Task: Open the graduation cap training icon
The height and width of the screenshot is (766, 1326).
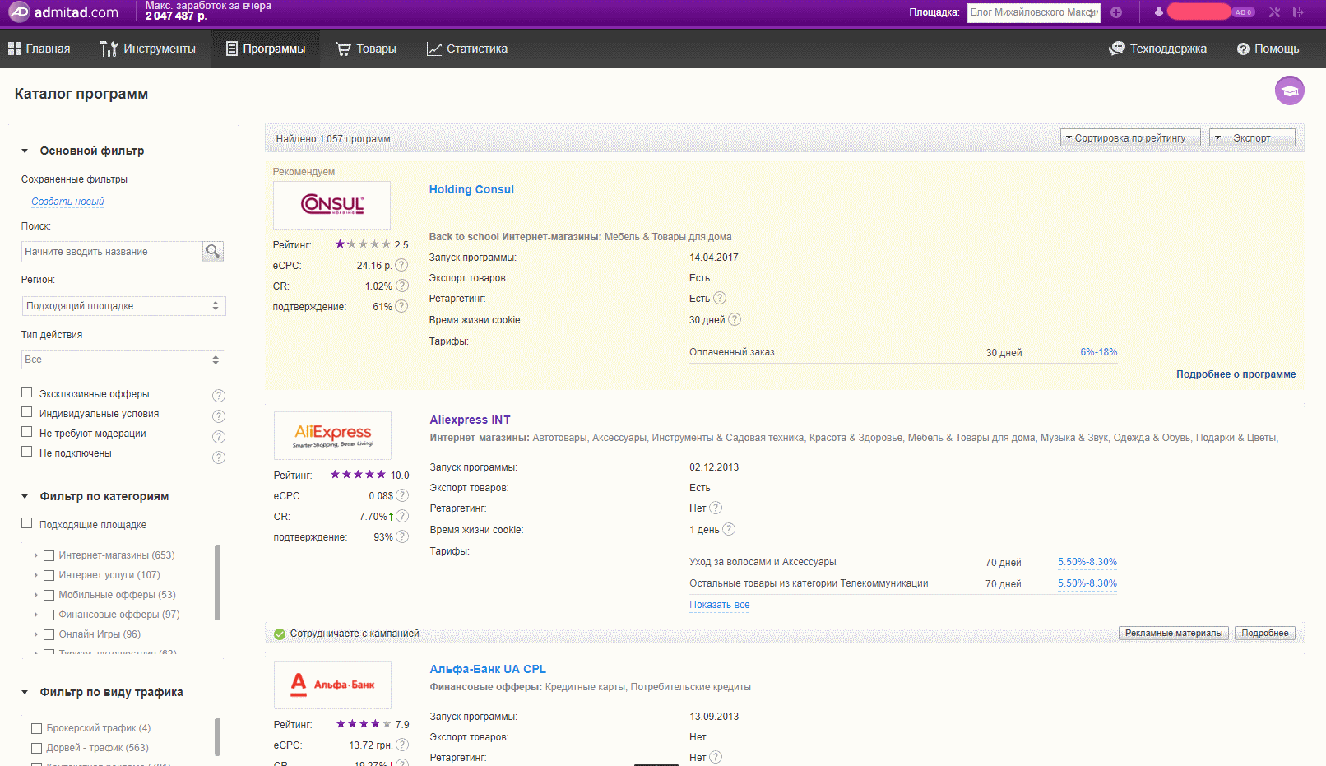Action: pyautogui.click(x=1289, y=91)
